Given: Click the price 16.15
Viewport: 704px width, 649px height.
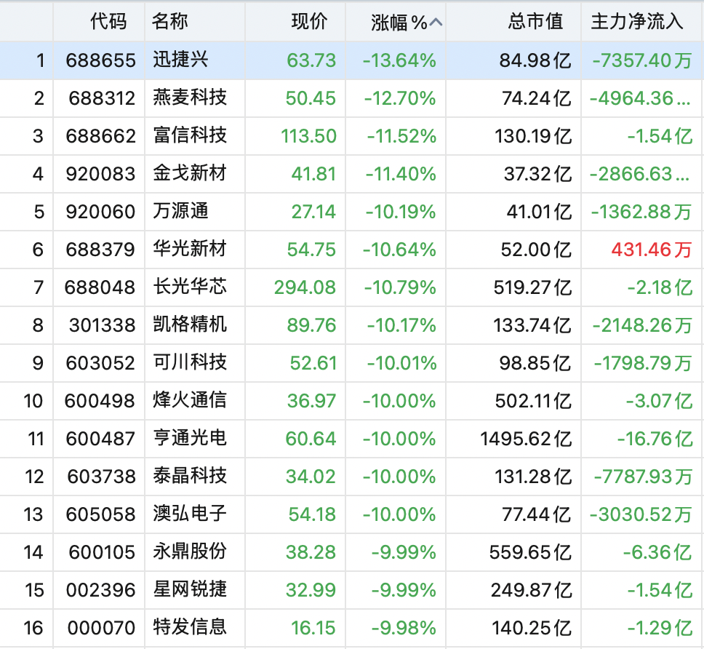Looking at the screenshot, I should click(313, 628).
